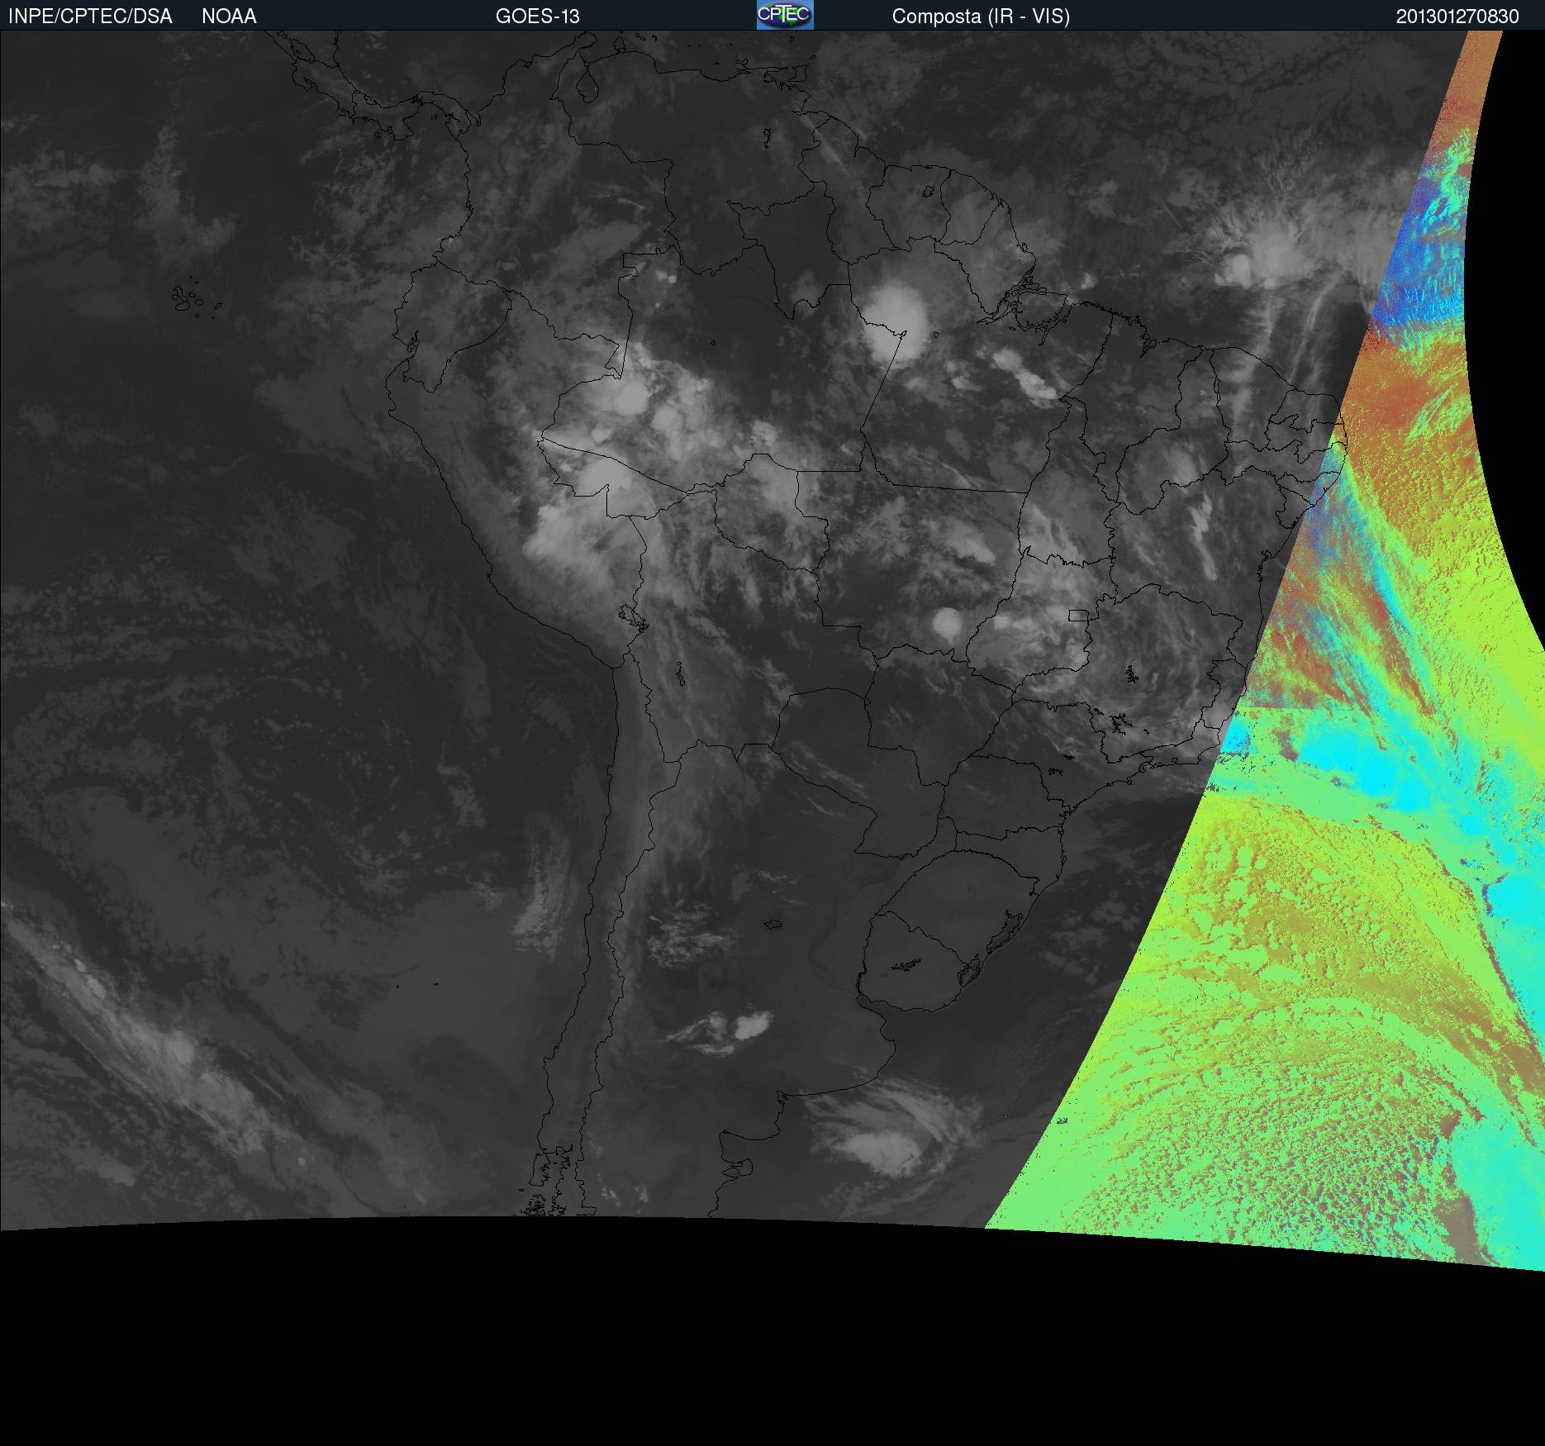Click the small round cloud near central Brazil
Screen dimensions: 1545x1446
pyautogui.click(x=946, y=621)
